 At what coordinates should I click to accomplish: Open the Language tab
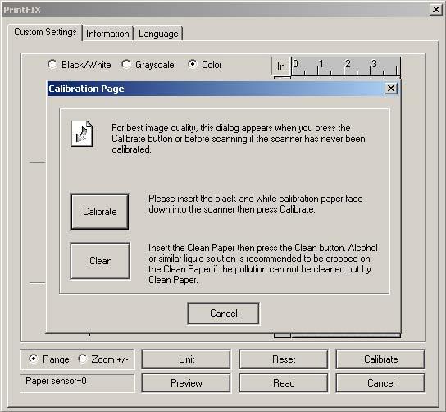(x=158, y=34)
